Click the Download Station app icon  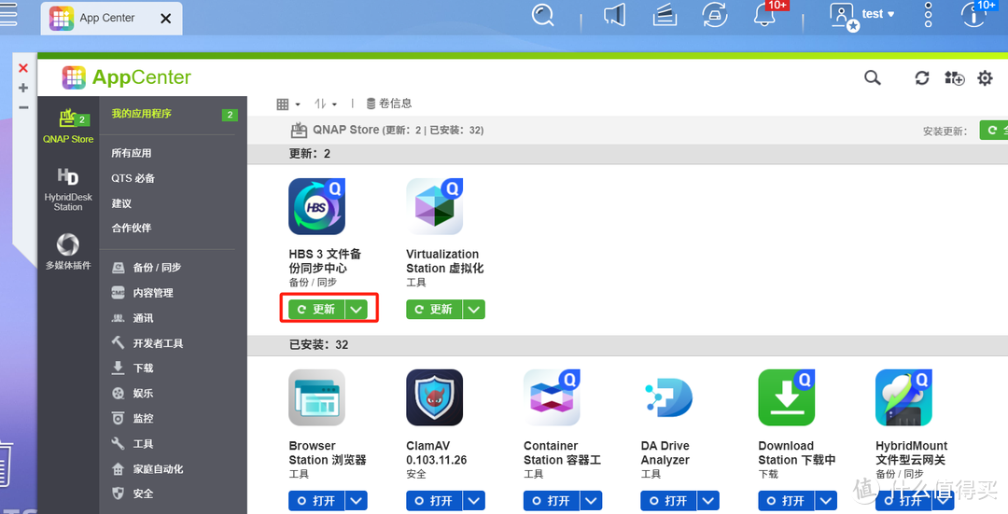click(786, 397)
